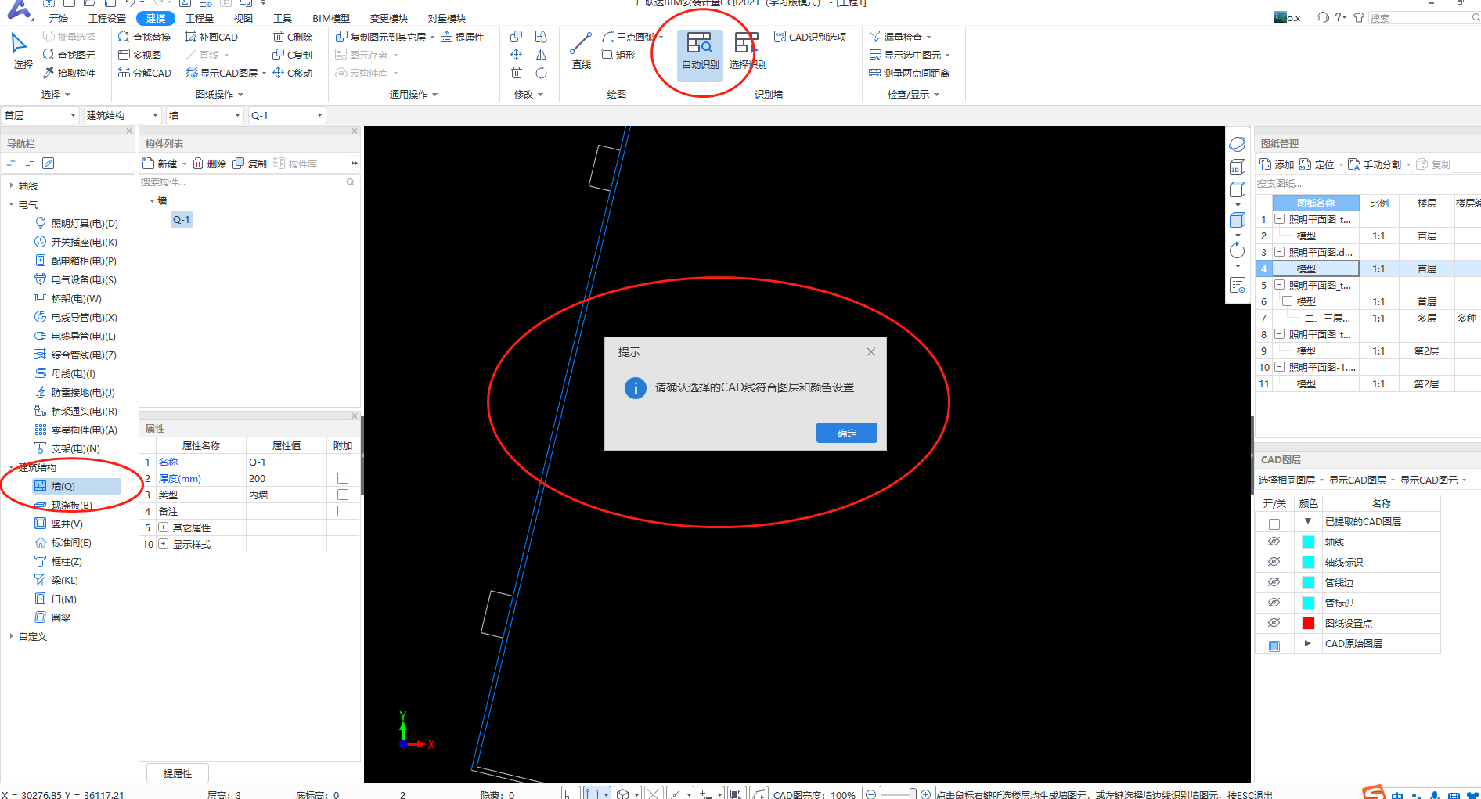Expand CAD原始图层 layer group
This screenshot has width=1481, height=799.
pos(1307,643)
